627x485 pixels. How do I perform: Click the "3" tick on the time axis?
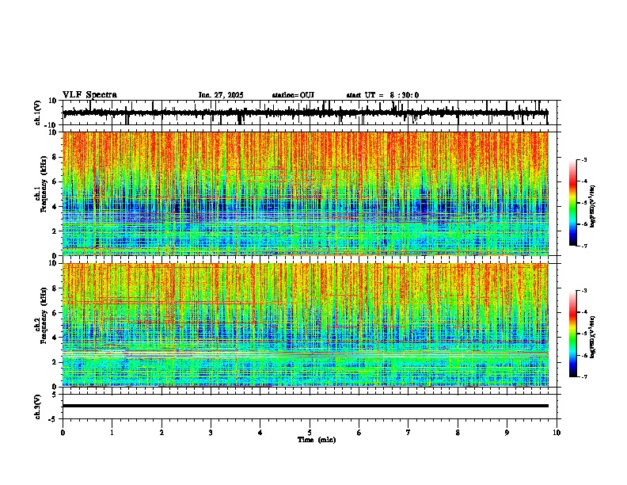click(211, 433)
